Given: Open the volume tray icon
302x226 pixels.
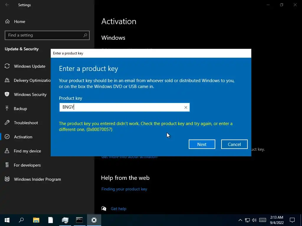Looking at the screenshot, I should pos(254,220).
